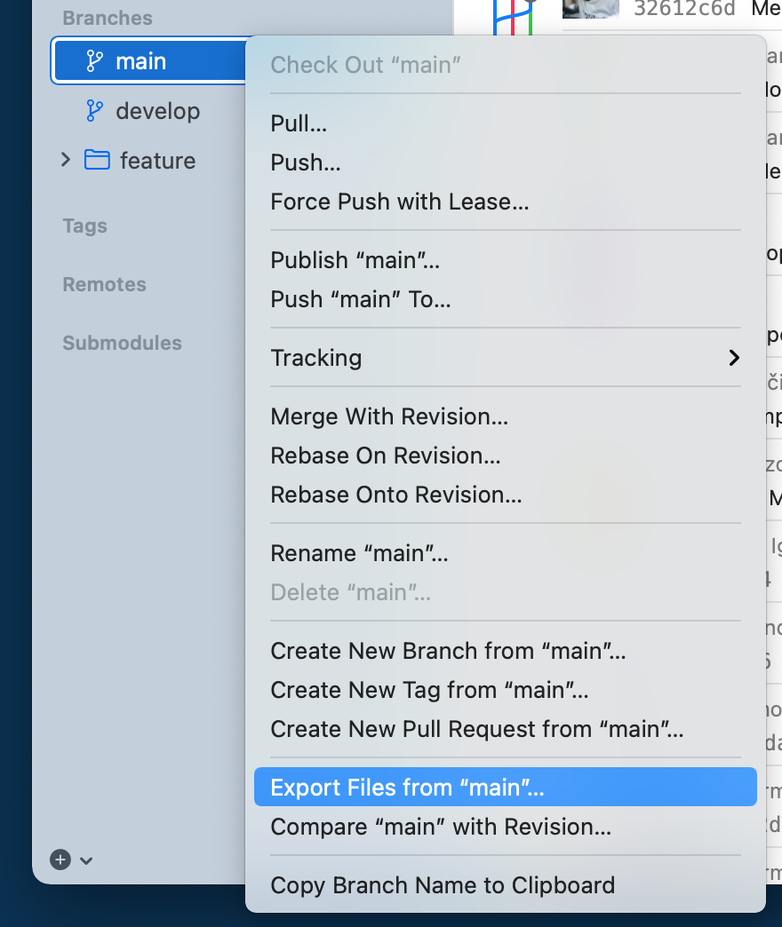Screen dimensions: 782x927
Task: Copy Branch Name to Clipboard
Action: click(x=443, y=885)
